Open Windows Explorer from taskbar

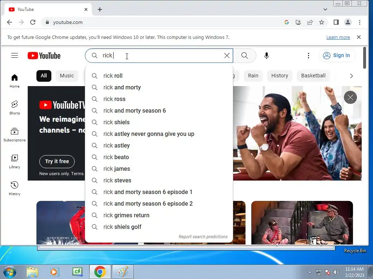click(x=32, y=272)
